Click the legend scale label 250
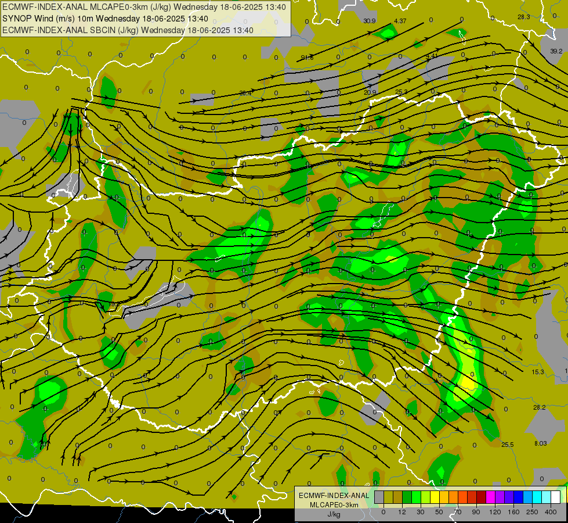Image resolution: width=568 pixels, height=523 pixels. (532, 512)
